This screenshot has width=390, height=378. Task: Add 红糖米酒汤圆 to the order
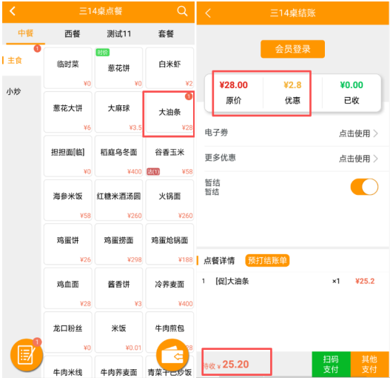click(x=119, y=200)
